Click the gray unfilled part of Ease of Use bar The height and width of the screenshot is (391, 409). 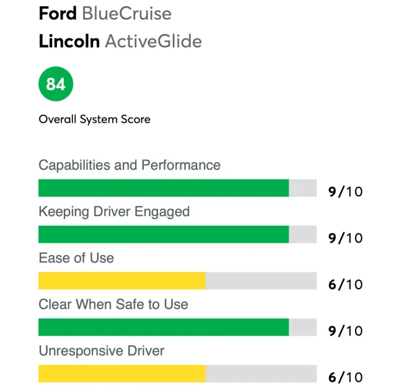(261, 281)
